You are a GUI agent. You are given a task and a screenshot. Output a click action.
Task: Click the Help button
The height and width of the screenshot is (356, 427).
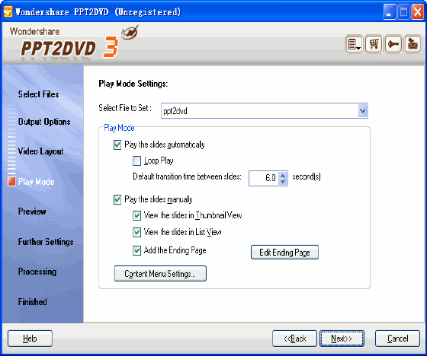pyautogui.click(x=30, y=339)
